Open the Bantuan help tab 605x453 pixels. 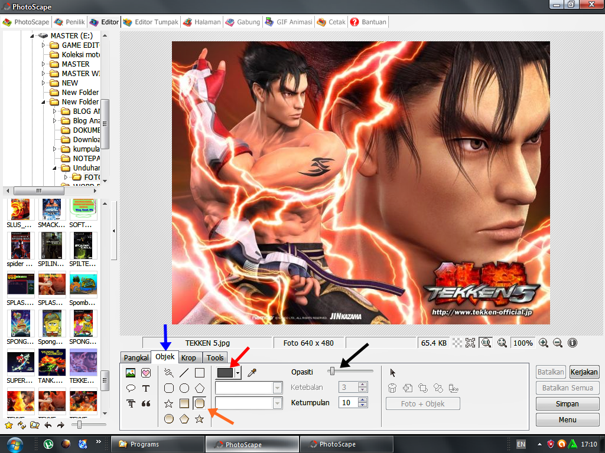point(368,22)
